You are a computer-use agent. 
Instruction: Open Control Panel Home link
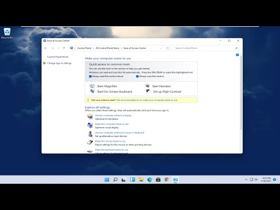(58, 57)
